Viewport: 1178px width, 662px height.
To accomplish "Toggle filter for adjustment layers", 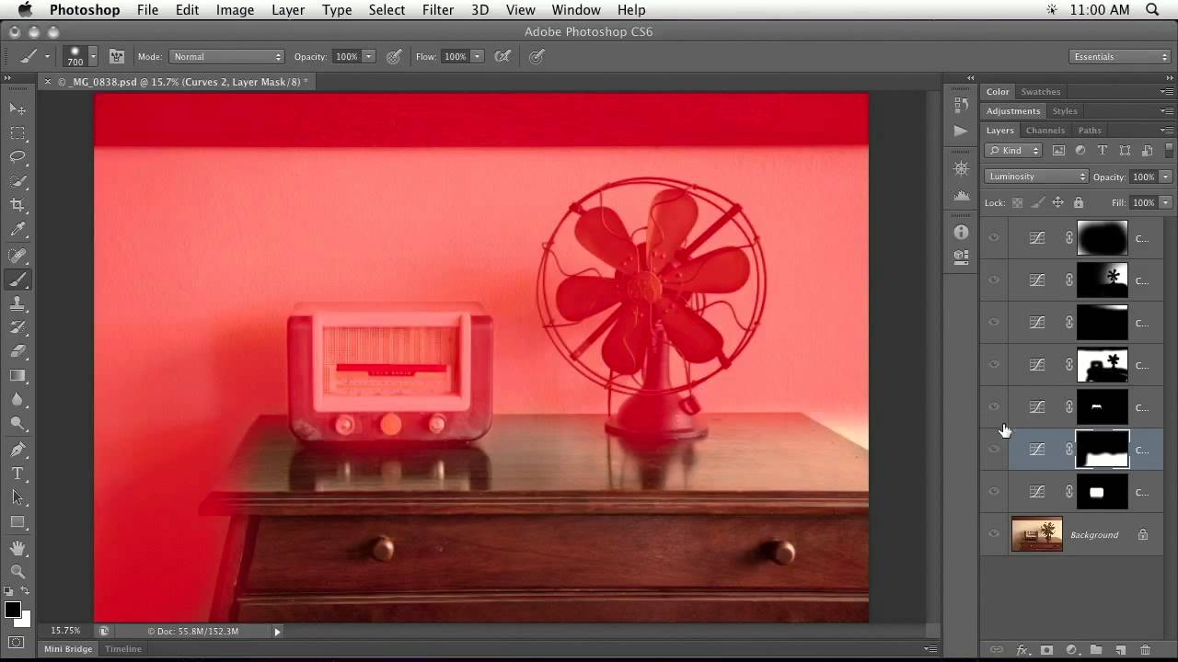I will (x=1080, y=150).
